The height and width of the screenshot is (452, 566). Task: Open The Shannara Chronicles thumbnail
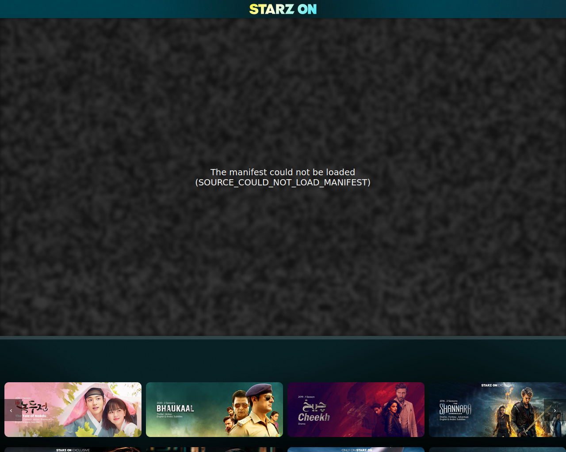[x=497, y=410]
